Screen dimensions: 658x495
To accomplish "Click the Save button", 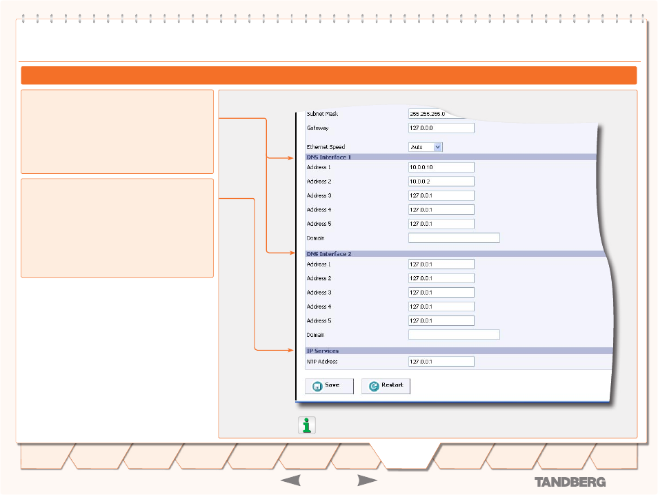I will (x=330, y=386).
